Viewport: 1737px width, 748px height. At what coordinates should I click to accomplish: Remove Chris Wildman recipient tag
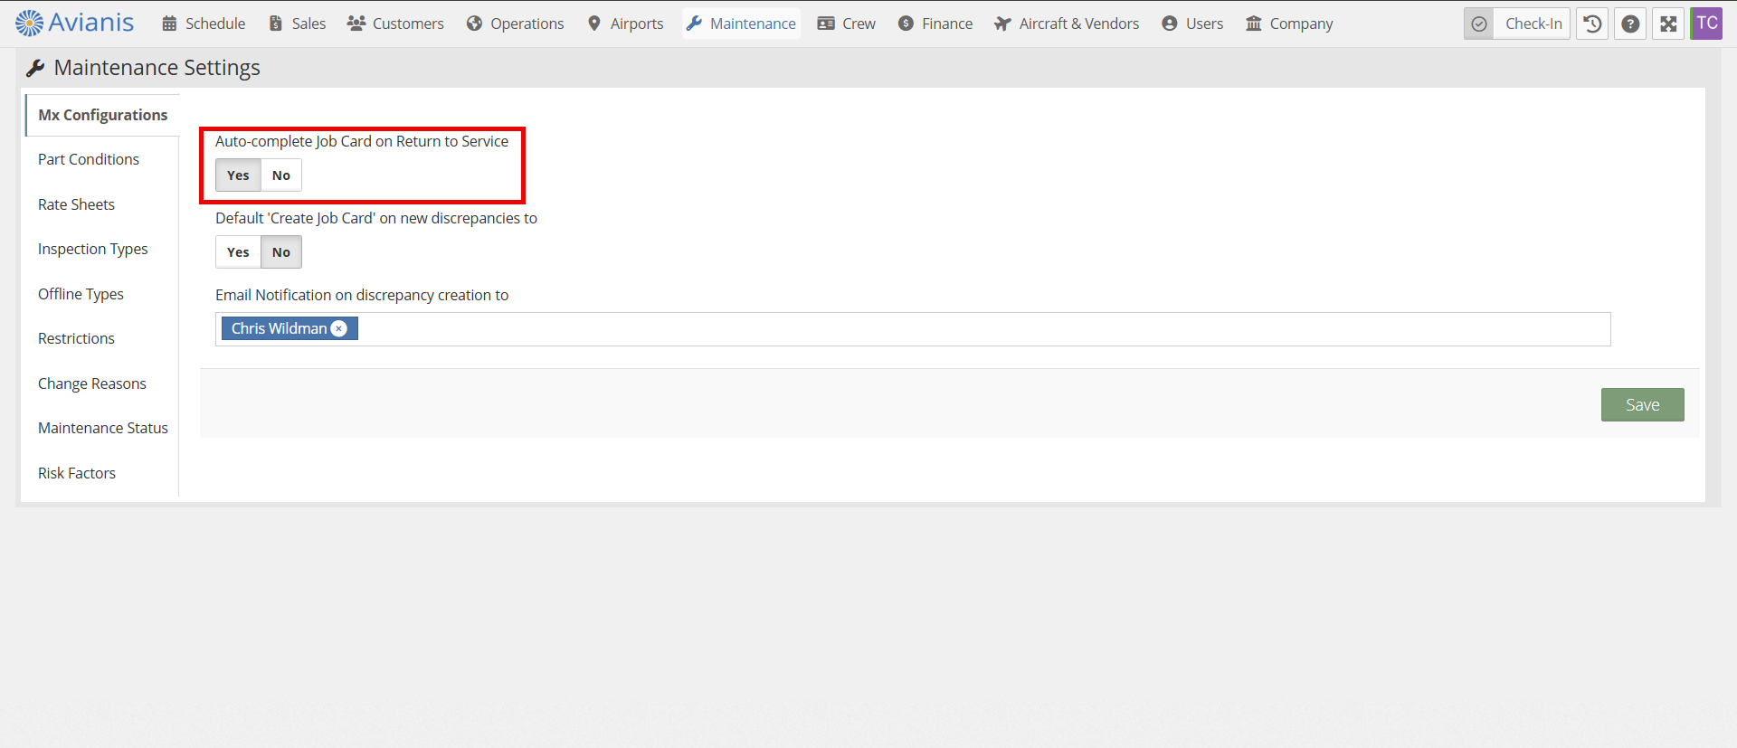click(x=339, y=328)
